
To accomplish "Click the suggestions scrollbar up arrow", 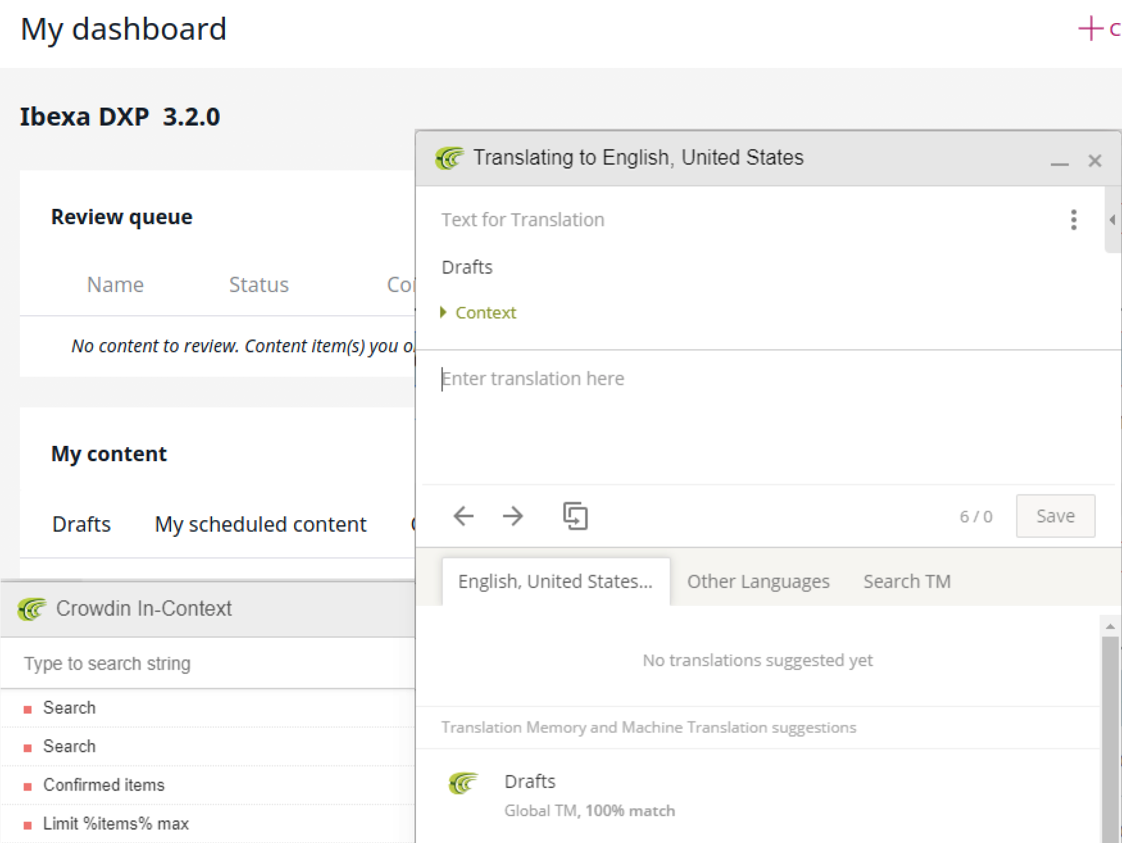I will (x=1110, y=626).
